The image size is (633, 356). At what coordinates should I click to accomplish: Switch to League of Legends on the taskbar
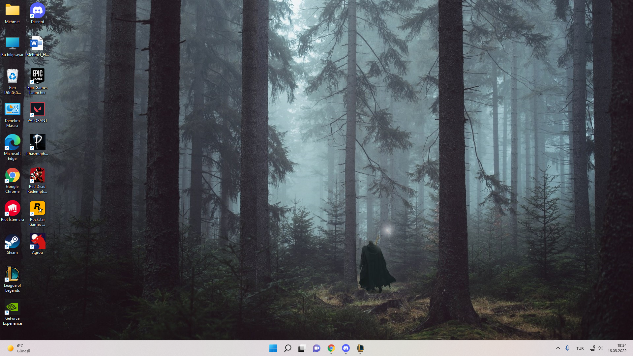360,348
